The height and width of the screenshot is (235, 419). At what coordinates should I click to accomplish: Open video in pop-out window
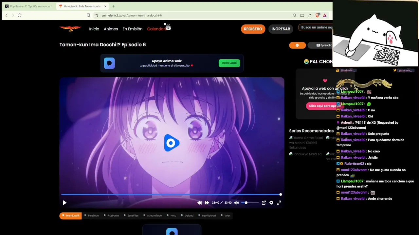coord(264,203)
